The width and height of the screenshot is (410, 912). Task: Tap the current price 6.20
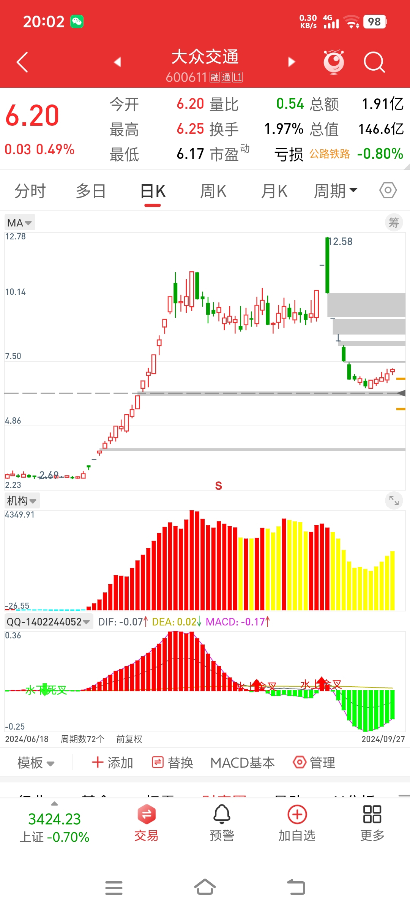tap(33, 116)
